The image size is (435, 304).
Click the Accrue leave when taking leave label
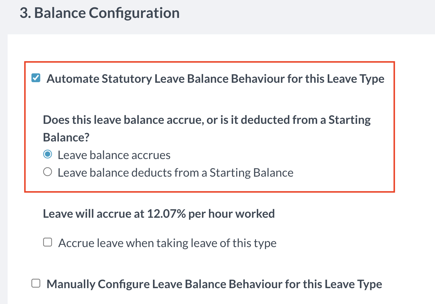click(167, 243)
